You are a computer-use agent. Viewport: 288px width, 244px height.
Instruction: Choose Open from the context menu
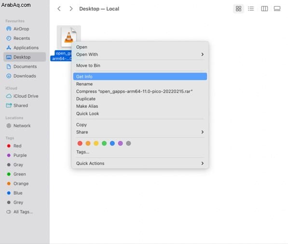(140, 47)
